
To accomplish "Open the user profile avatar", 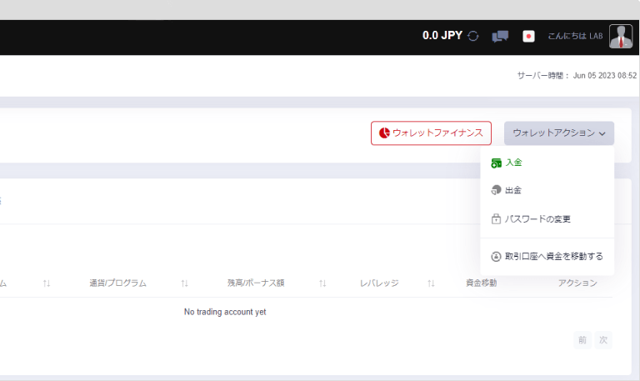I will click(x=621, y=37).
